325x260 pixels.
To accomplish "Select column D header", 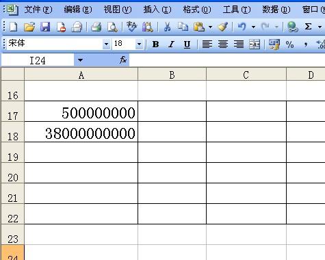I will click(306, 75).
